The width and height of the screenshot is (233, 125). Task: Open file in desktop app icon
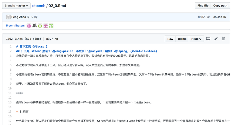[x=208, y=39]
